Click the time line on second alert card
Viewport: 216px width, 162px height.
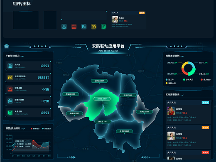pos(179,145)
